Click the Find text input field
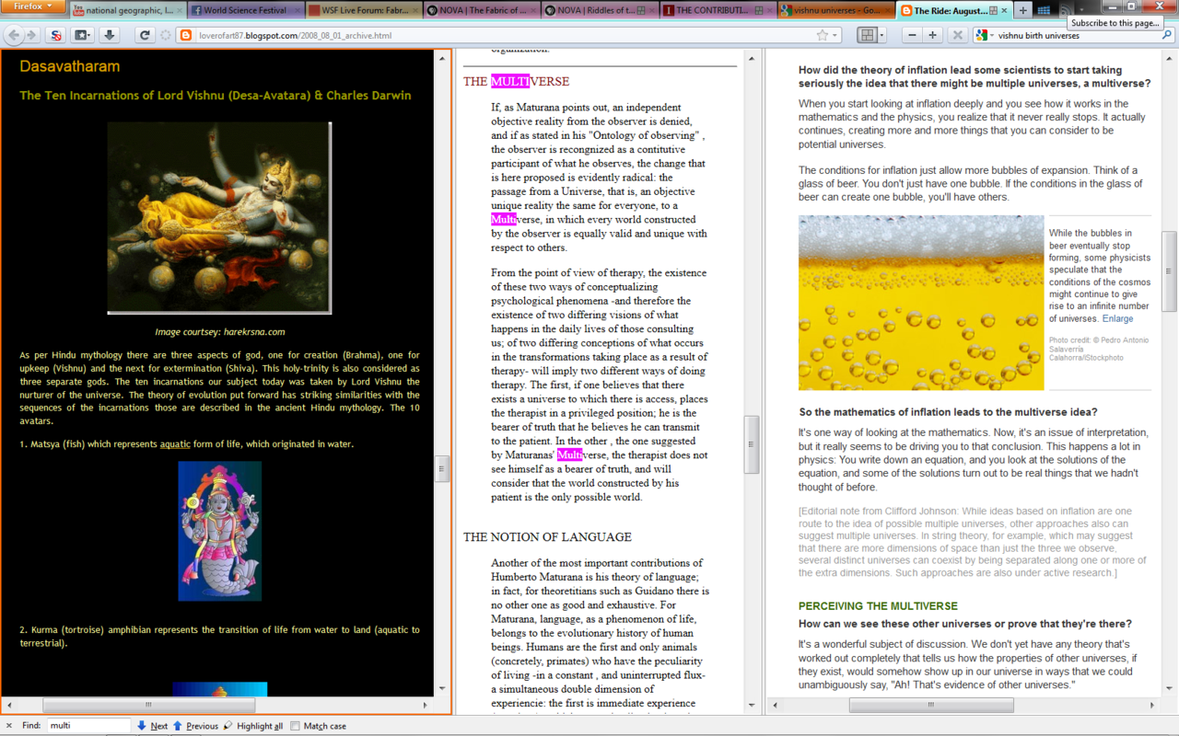The height and width of the screenshot is (736, 1179). tap(88, 726)
